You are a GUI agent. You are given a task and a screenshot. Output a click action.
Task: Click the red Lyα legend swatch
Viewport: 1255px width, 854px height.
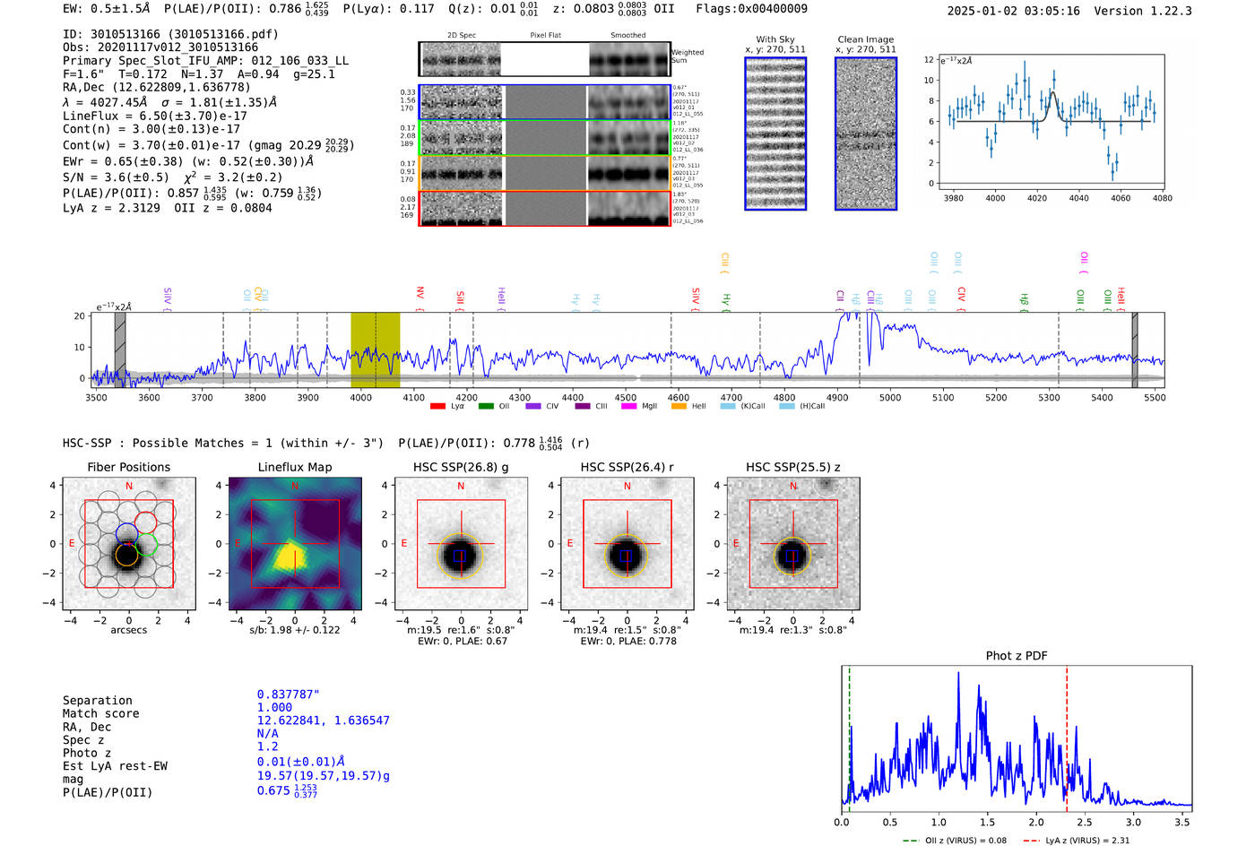pyautogui.click(x=437, y=407)
